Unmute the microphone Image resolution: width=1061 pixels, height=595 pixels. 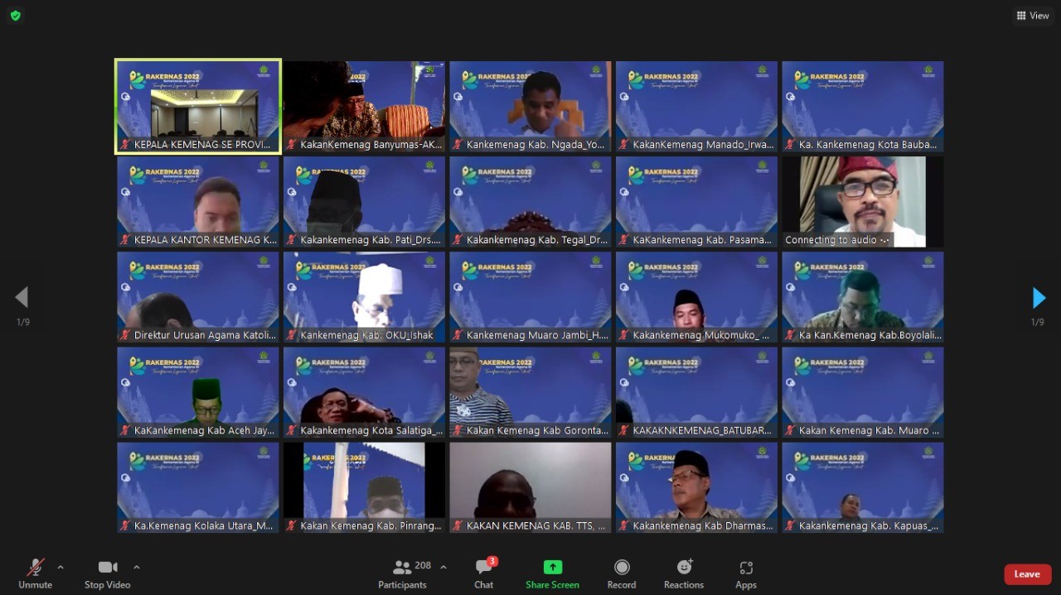coord(35,573)
